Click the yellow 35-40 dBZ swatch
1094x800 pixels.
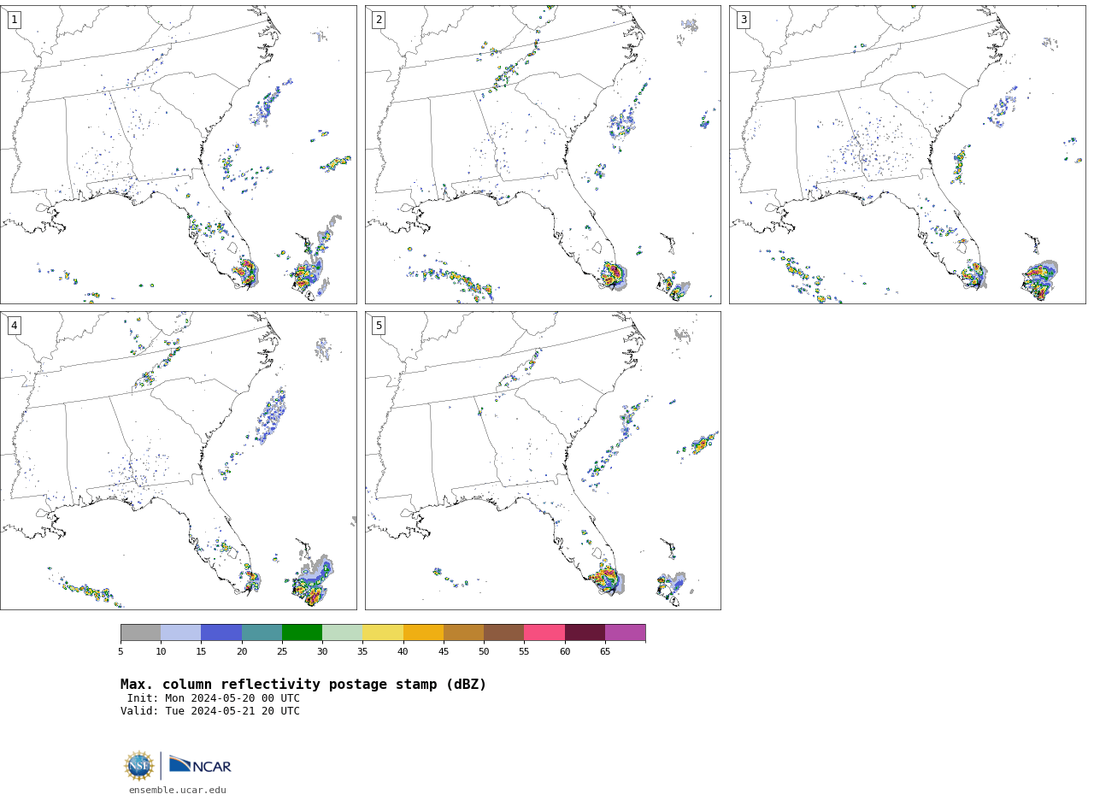click(383, 632)
